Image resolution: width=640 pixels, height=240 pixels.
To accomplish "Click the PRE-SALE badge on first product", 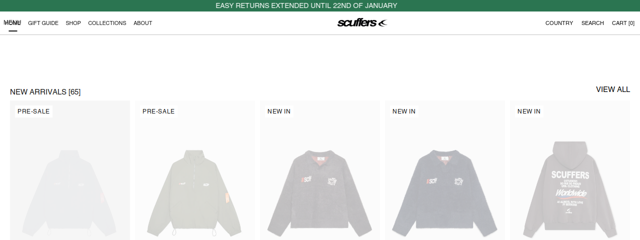I will click(33, 111).
